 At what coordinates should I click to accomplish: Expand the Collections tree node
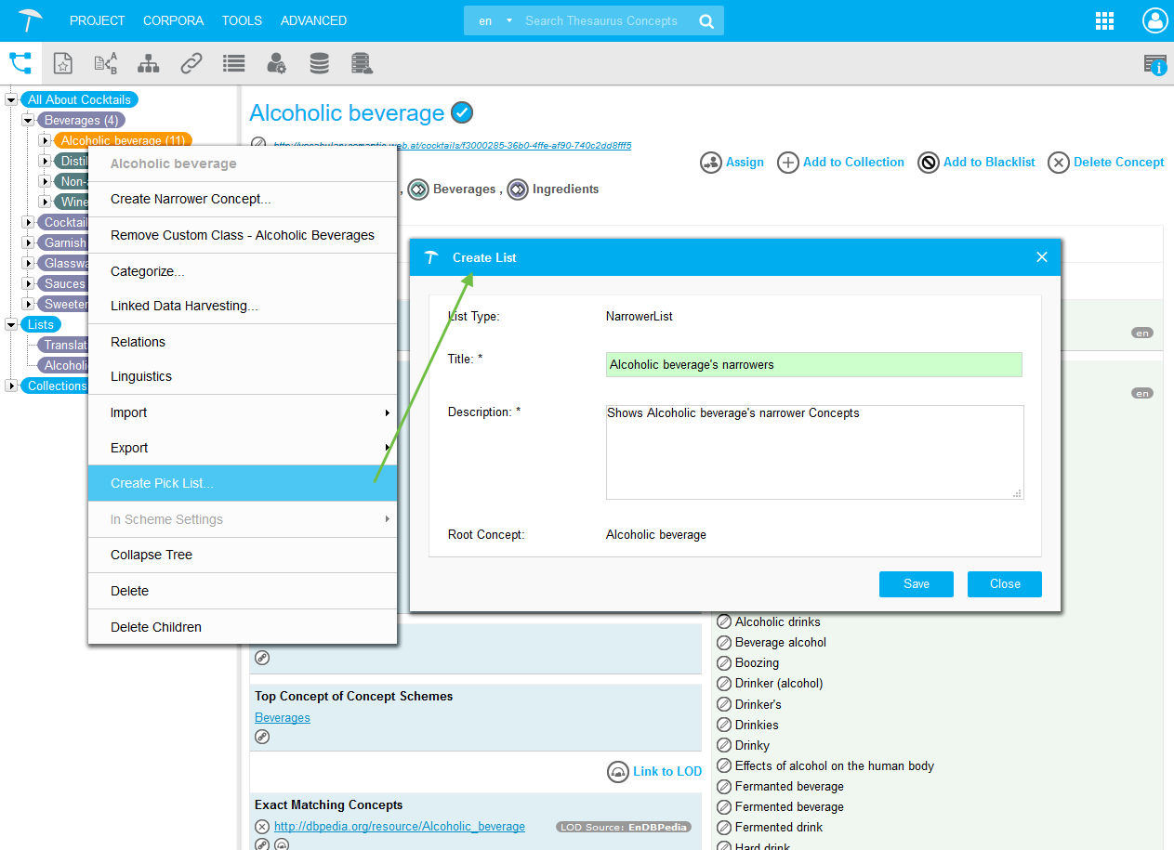[11, 386]
